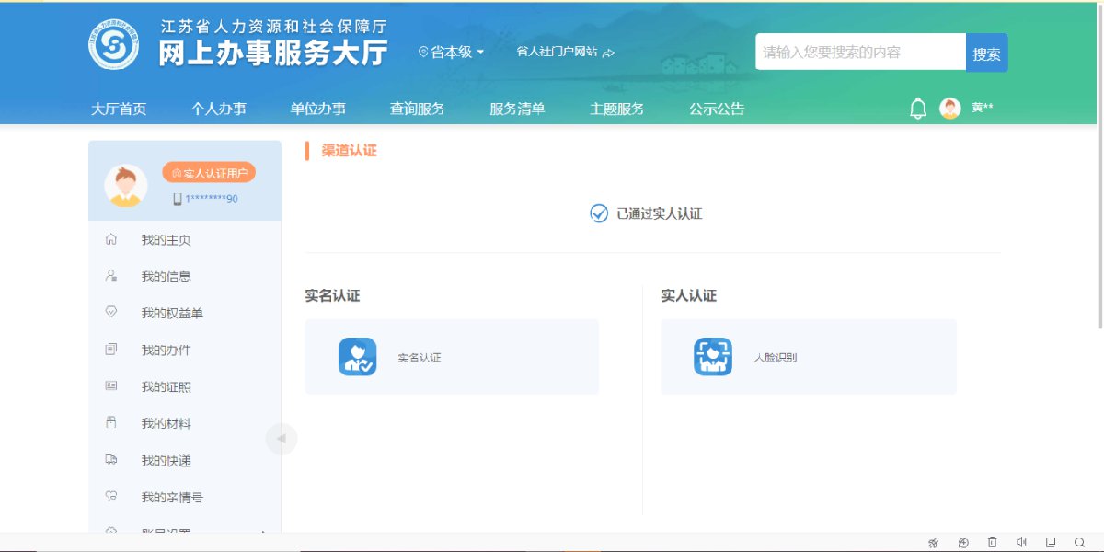This screenshot has height=552, width=1104.
Task: Mute sound via status bar speaker icon
Action: tap(1021, 543)
